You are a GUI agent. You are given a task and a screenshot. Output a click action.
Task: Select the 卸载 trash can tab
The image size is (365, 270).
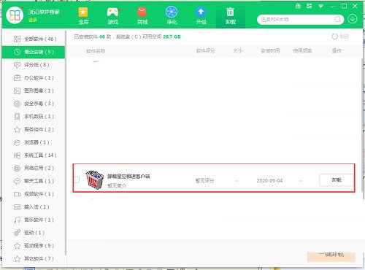pyautogui.click(x=231, y=15)
